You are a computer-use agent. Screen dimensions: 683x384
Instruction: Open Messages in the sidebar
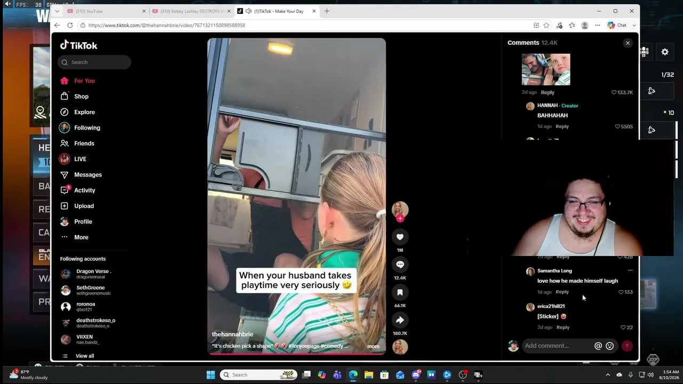(x=88, y=175)
